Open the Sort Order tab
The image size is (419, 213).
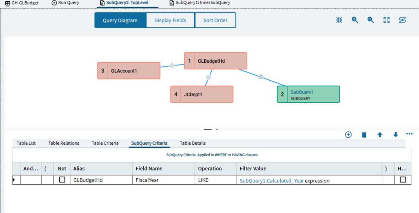tap(215, 20)
